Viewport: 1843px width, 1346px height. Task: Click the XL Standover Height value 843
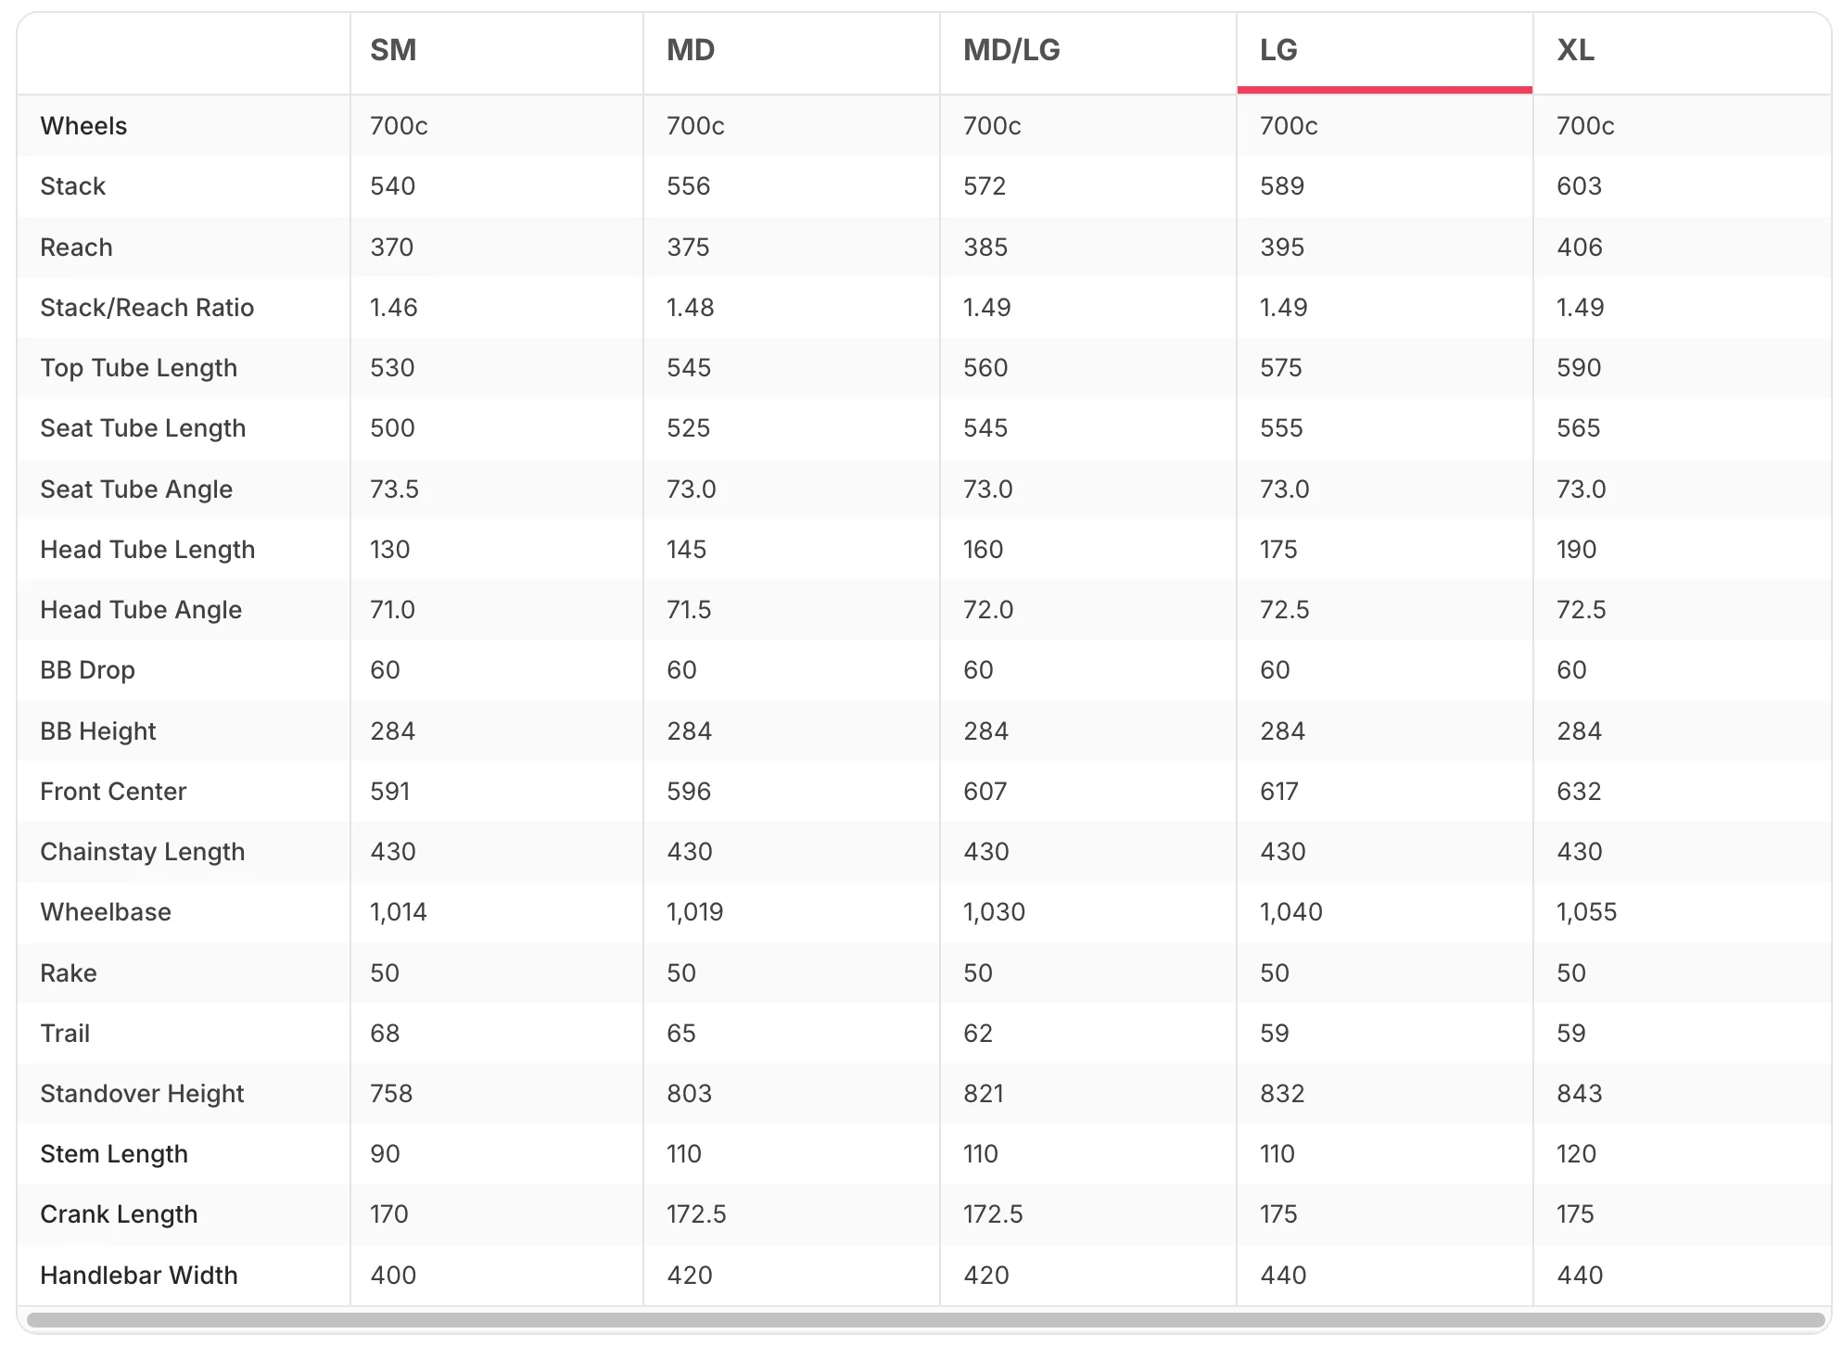[1580, 1094]
